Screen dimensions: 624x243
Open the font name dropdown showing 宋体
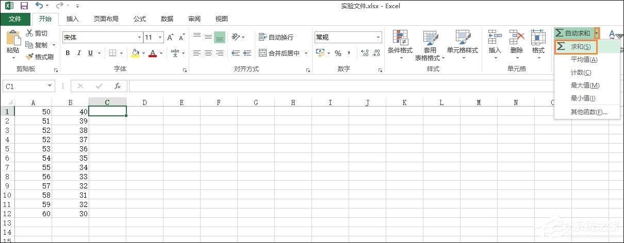coord(139,38)
